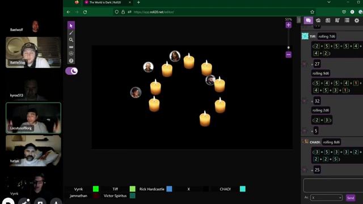Image resolution: width=363 pixels, height=204 pixels.
Task: Click Jamnathan's dark red color swatch
Action: click(96, 195)
